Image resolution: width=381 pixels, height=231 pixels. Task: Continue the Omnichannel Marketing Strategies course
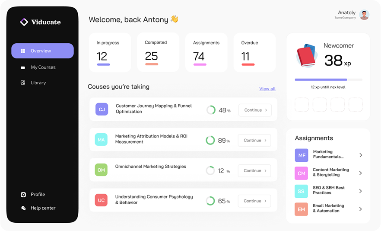pyautogui.click(x=254, y=170)
